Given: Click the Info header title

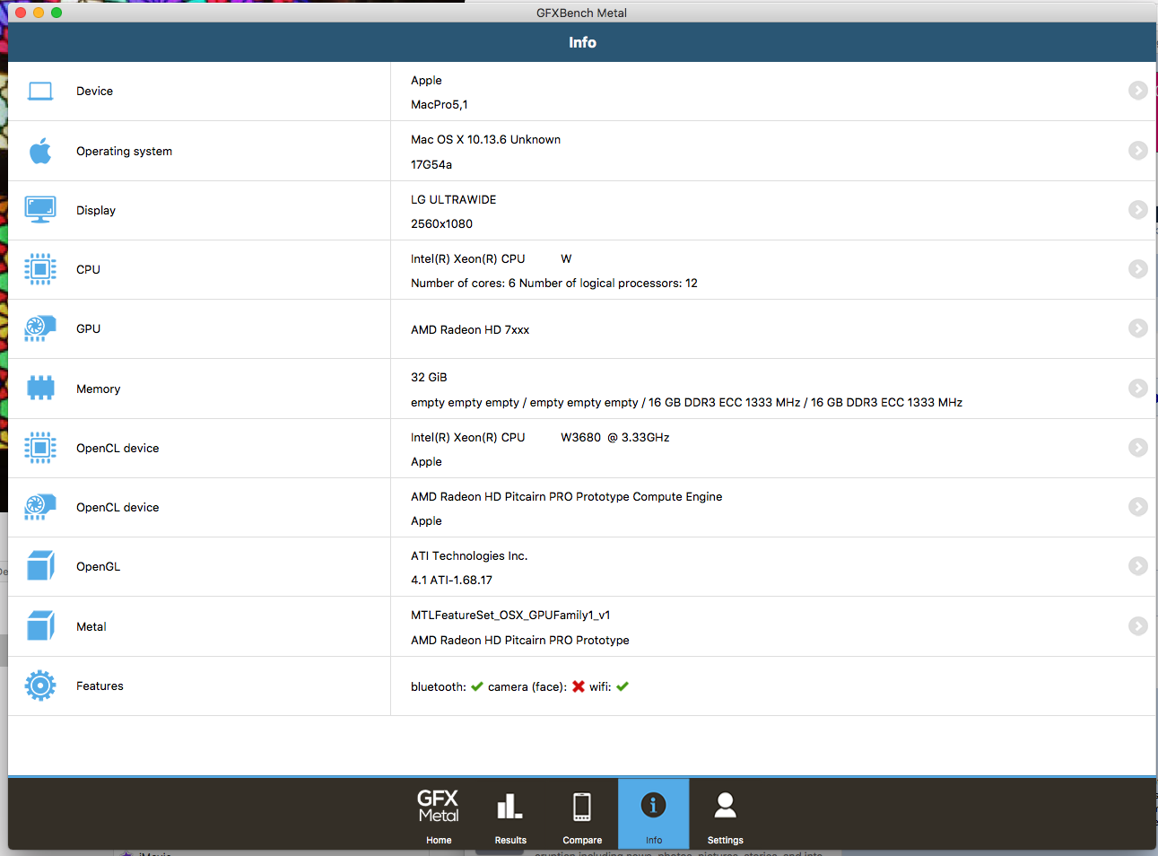Looking at the screenshot, I should 582,42.
